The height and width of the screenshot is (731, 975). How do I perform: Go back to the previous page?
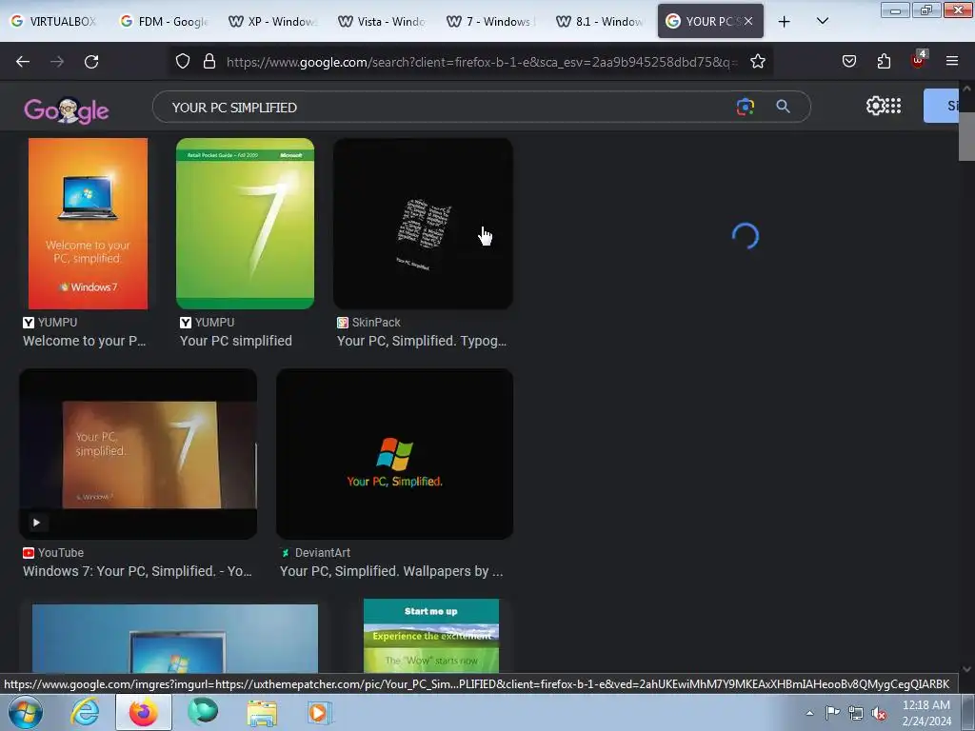click(x=23, y=62)
